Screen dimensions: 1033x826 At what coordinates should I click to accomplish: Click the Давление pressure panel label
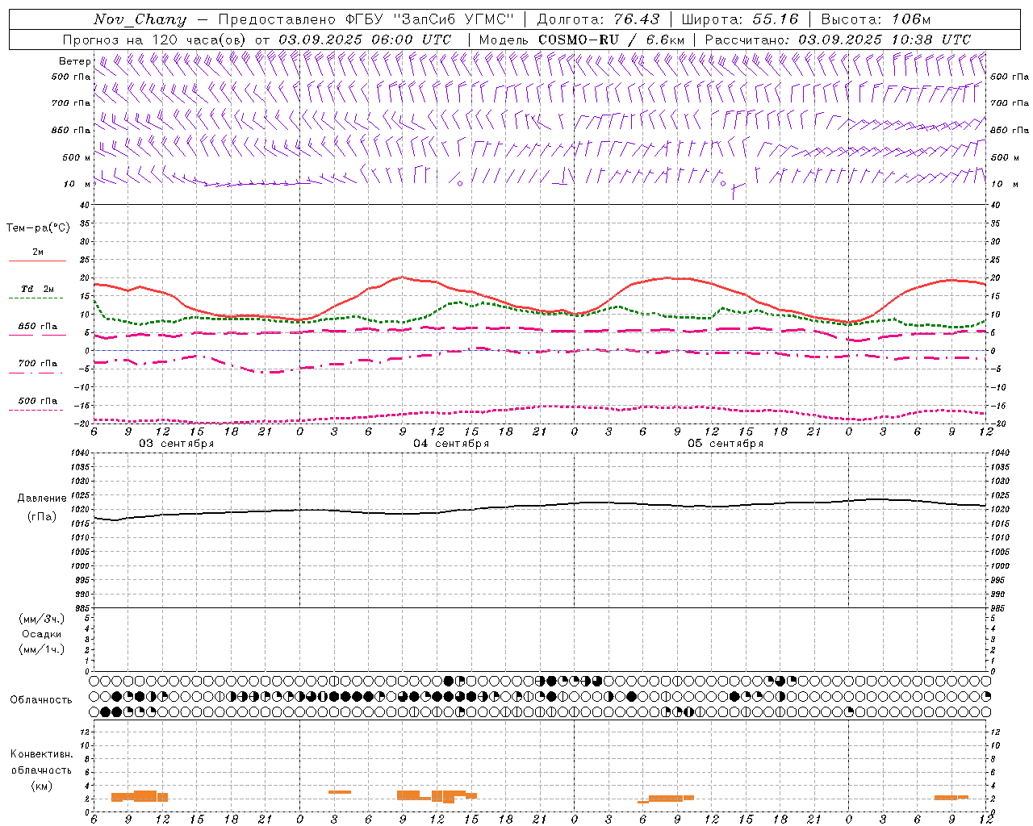41,499
